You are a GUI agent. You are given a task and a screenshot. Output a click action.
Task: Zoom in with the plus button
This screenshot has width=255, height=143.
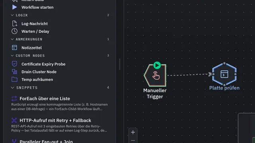click(x=133, y=132)
